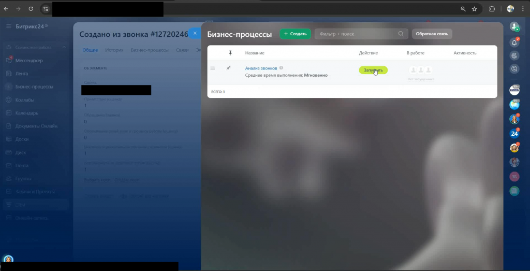This screenshot has width=530, height=271.
Task: Click the Обратная связь button
Action: pyautogui.click(x=432, y=34)
